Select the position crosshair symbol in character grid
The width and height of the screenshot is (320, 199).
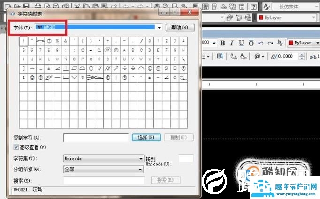(x=133, y=68)
